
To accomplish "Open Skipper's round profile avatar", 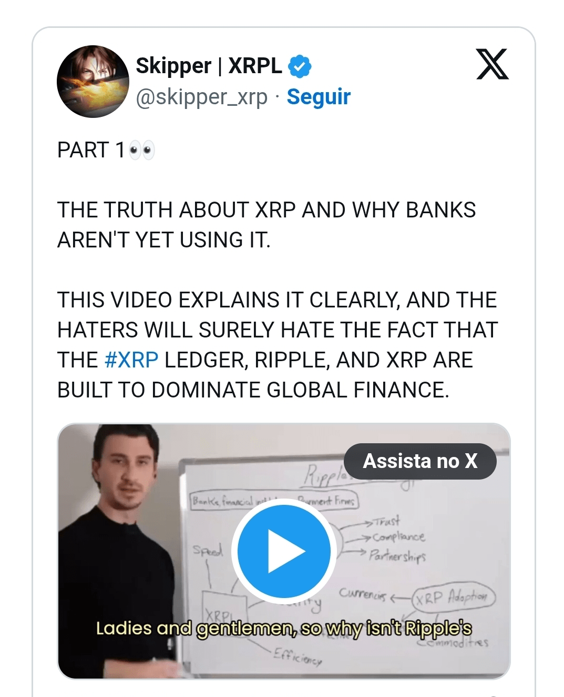I will (93, 82).
